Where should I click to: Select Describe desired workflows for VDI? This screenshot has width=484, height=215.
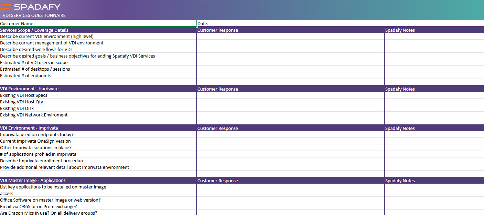(x=98, y=49)
